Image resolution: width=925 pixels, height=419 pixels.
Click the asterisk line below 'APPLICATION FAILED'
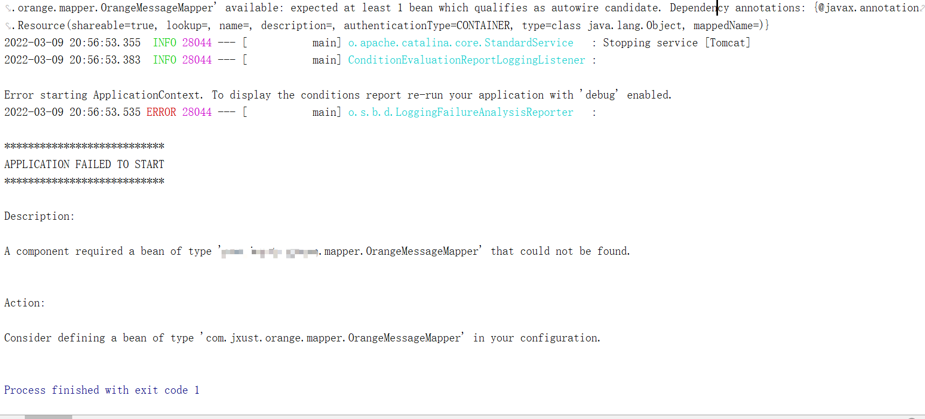tap(84, 181)
